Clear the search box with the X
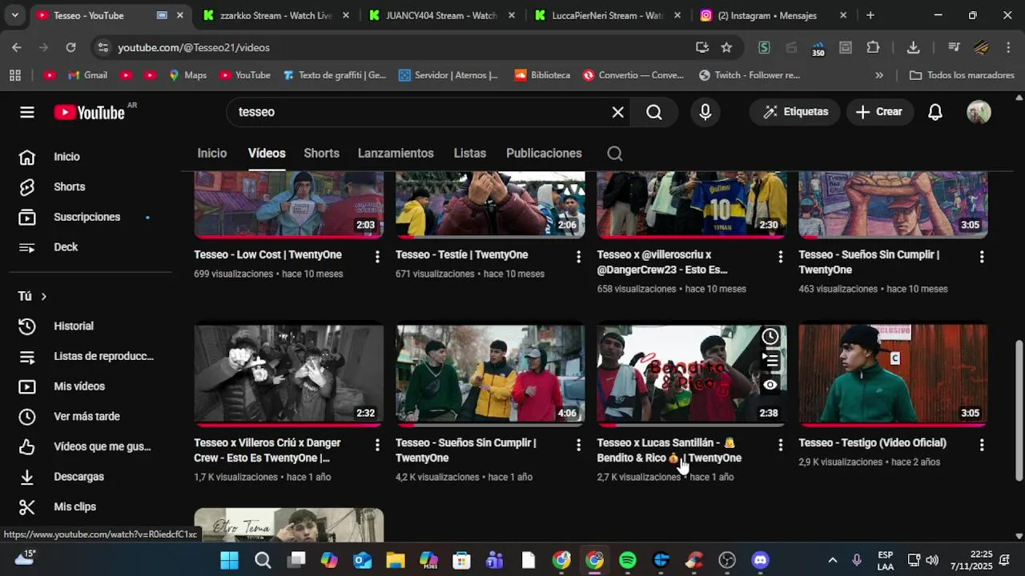The width and height of the screenshot is (1025, 576). 617,112
